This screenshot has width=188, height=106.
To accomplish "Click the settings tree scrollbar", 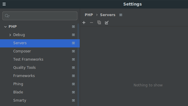I will click(x=78, y=65).
